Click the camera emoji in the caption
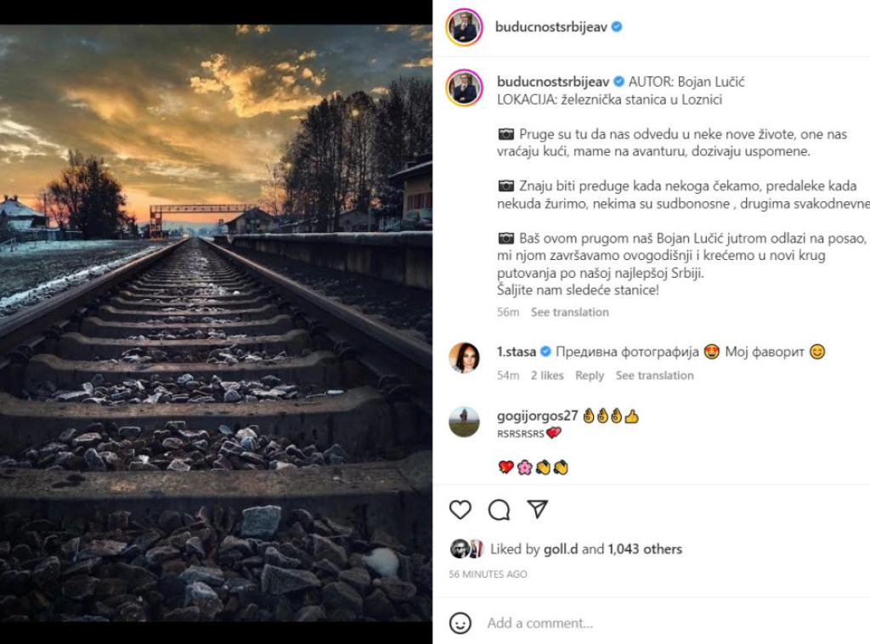Viewport: 870px width, 644px height. click(507, 133)
